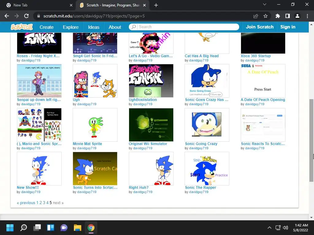The height and width of the screenshot is (235, 314).
Task: Click the search magnifier icon in Scratch search
Action: (x=134, y=27)
